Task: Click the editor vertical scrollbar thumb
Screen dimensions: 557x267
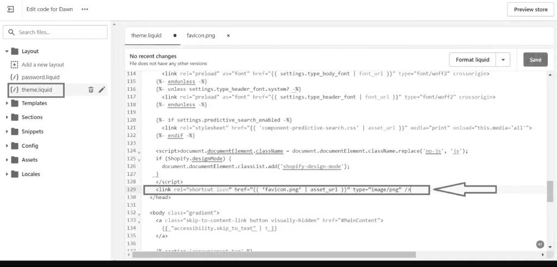Action: coord(550,191)
